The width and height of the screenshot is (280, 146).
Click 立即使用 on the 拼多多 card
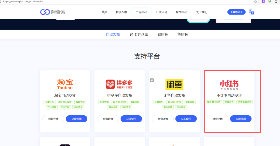coord(131,119)
